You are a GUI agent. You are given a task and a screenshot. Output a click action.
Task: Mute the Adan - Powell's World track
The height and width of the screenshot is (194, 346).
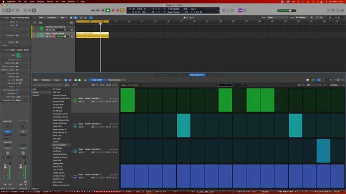point(47,36)
